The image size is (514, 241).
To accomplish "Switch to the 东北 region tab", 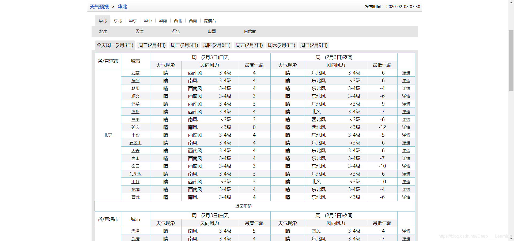I will [118, 21].
